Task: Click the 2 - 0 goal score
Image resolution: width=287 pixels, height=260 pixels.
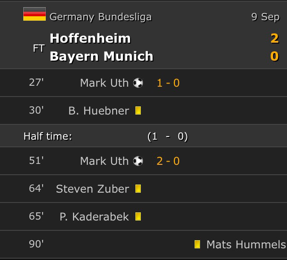Action: pos(168,161)
